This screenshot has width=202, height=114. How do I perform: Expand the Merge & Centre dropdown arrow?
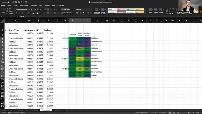[73, 13]
